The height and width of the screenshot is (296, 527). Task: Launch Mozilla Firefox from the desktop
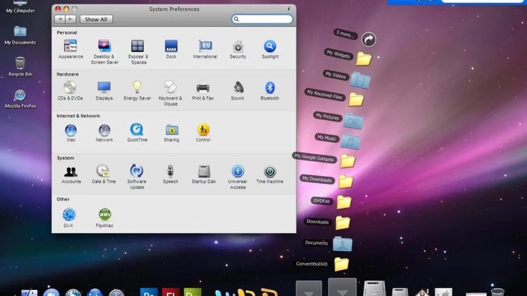pos(20,99)
